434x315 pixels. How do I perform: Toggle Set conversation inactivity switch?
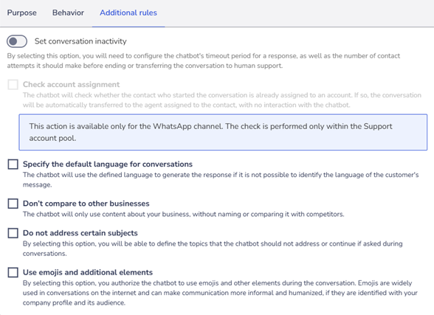pyautogui.click(x=17, y=41)
